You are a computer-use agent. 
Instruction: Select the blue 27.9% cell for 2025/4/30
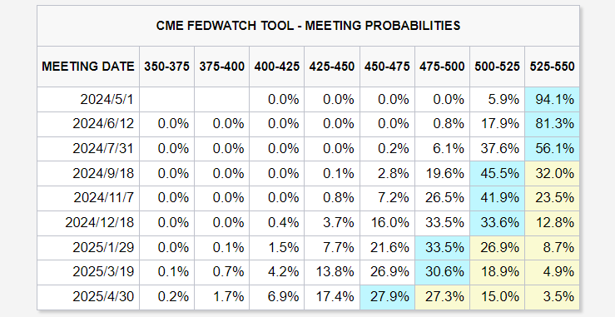(387, 297)
